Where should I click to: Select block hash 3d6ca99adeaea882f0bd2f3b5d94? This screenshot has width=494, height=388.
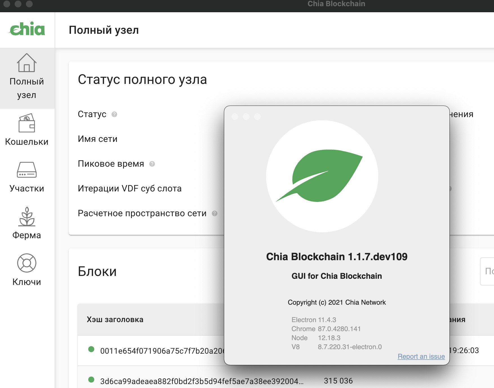(202, 381)
